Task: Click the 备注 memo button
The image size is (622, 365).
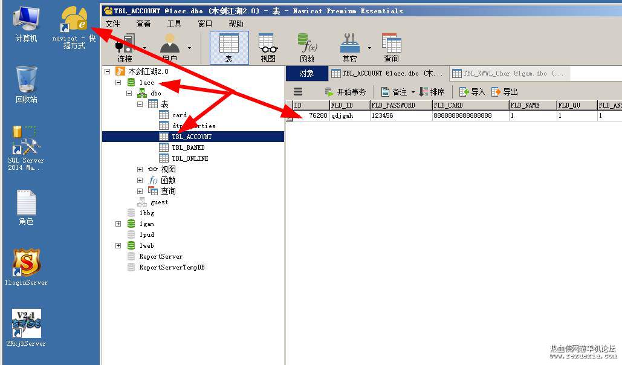Action: (x=394, y=92)
